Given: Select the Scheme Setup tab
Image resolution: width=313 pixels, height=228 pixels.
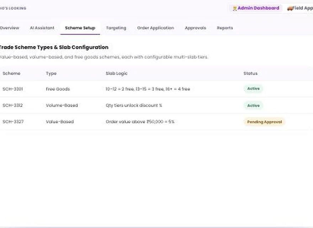Looking at the screenshot, I should point(80,28).
